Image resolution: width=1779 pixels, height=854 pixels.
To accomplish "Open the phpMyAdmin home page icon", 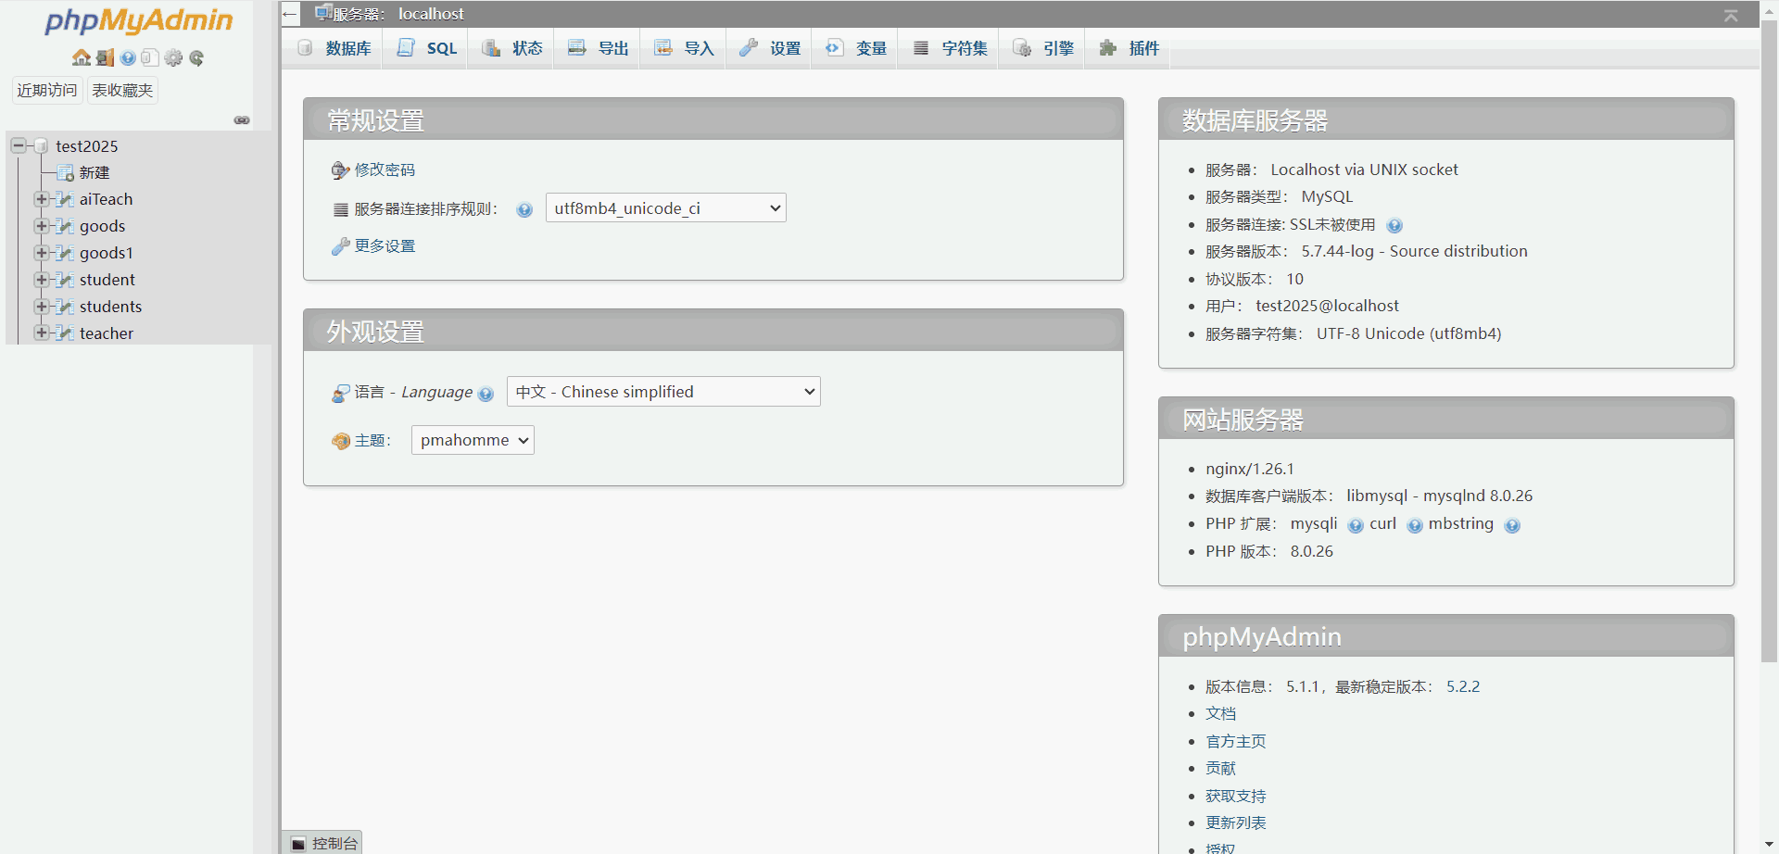I will tap(81, 57).
